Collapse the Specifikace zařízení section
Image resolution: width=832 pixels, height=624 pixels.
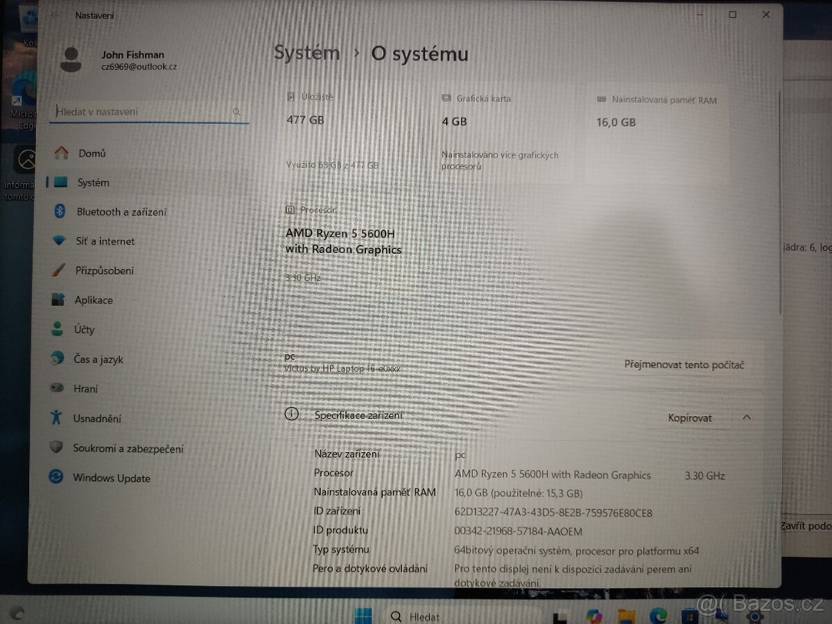pyautogui.click(x=747, y=417)
